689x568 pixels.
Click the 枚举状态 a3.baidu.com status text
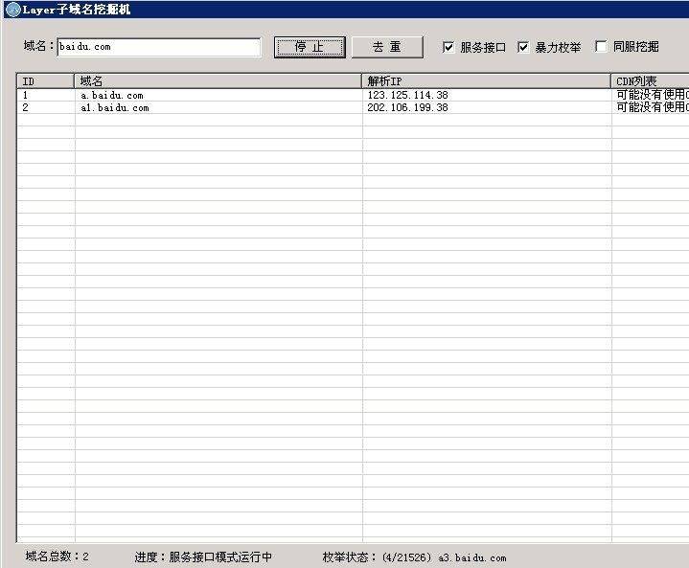pyautogui.click(x=414, y=557)
